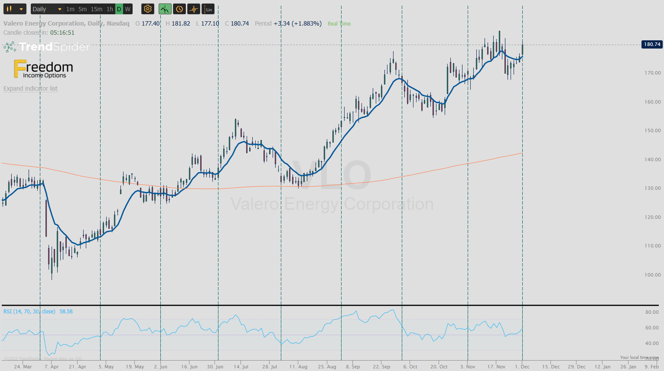Click the low price L 177.10
This screenshot has height=371, width=664.
pos(208,23)
